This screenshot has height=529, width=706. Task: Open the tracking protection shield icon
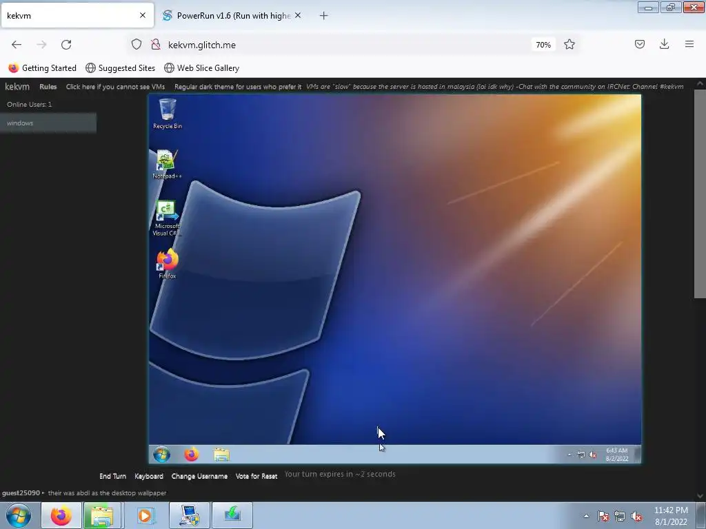[137, 45]
